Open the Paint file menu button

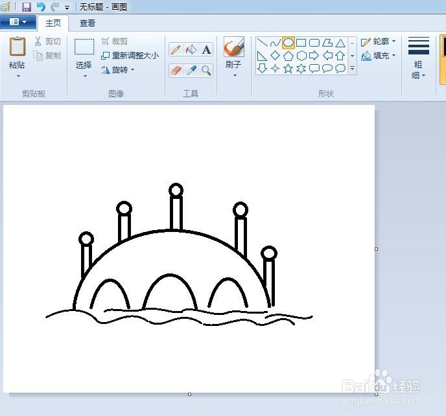(18, 22)
